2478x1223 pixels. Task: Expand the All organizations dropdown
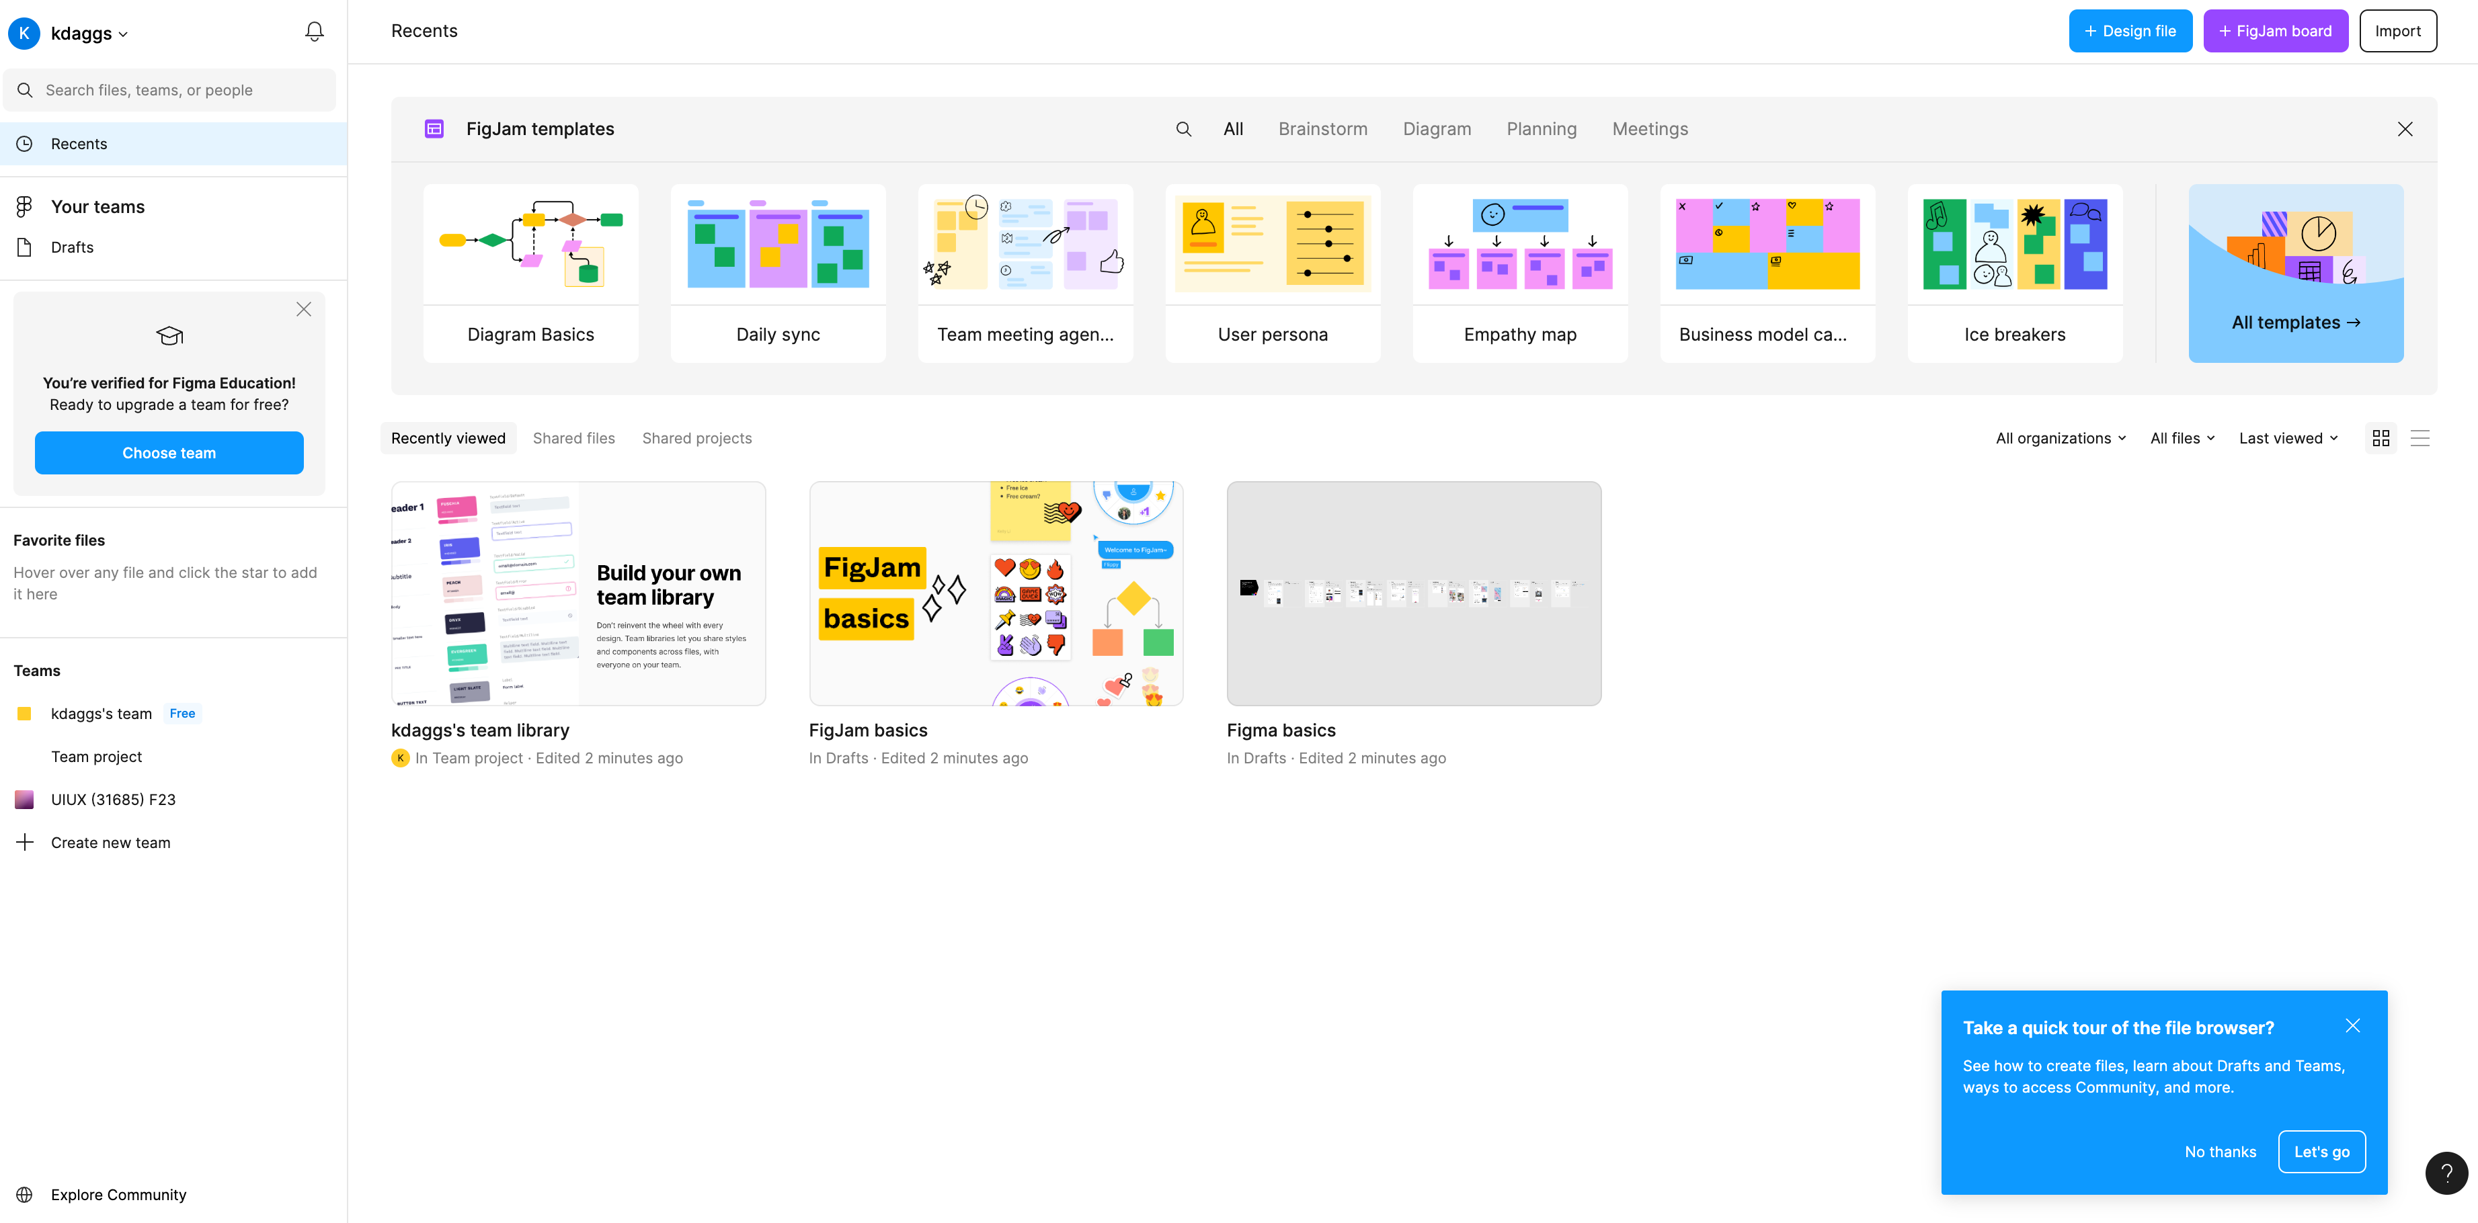(x=2061, y=438)
